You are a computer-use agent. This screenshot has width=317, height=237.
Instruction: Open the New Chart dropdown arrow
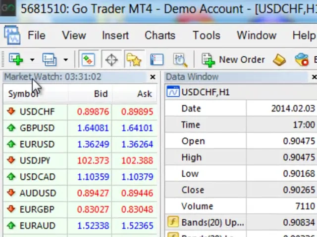pos(32,60)
